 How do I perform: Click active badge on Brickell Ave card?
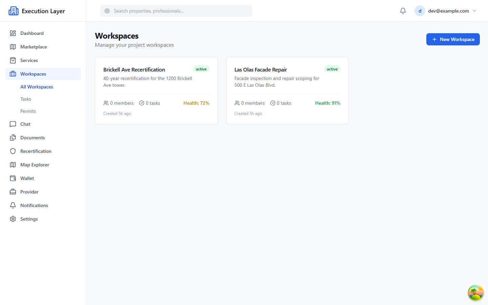click(x=201, y=69)
